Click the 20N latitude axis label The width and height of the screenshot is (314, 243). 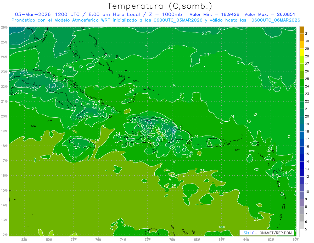(4, 116)
